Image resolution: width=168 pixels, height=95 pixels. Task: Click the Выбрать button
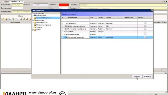point(137,76)
